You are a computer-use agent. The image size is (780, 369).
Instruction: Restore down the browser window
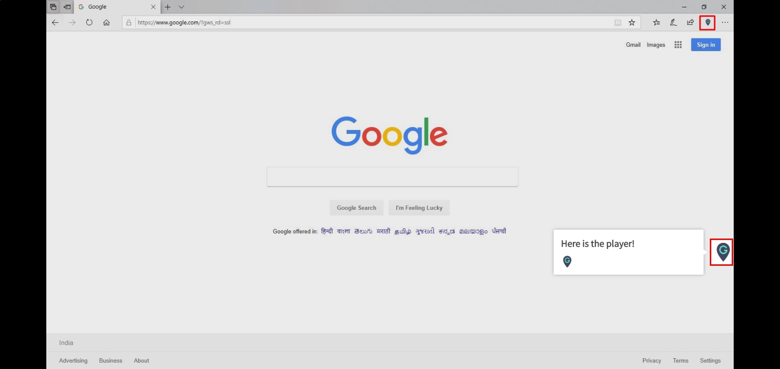tap(704, 7)
